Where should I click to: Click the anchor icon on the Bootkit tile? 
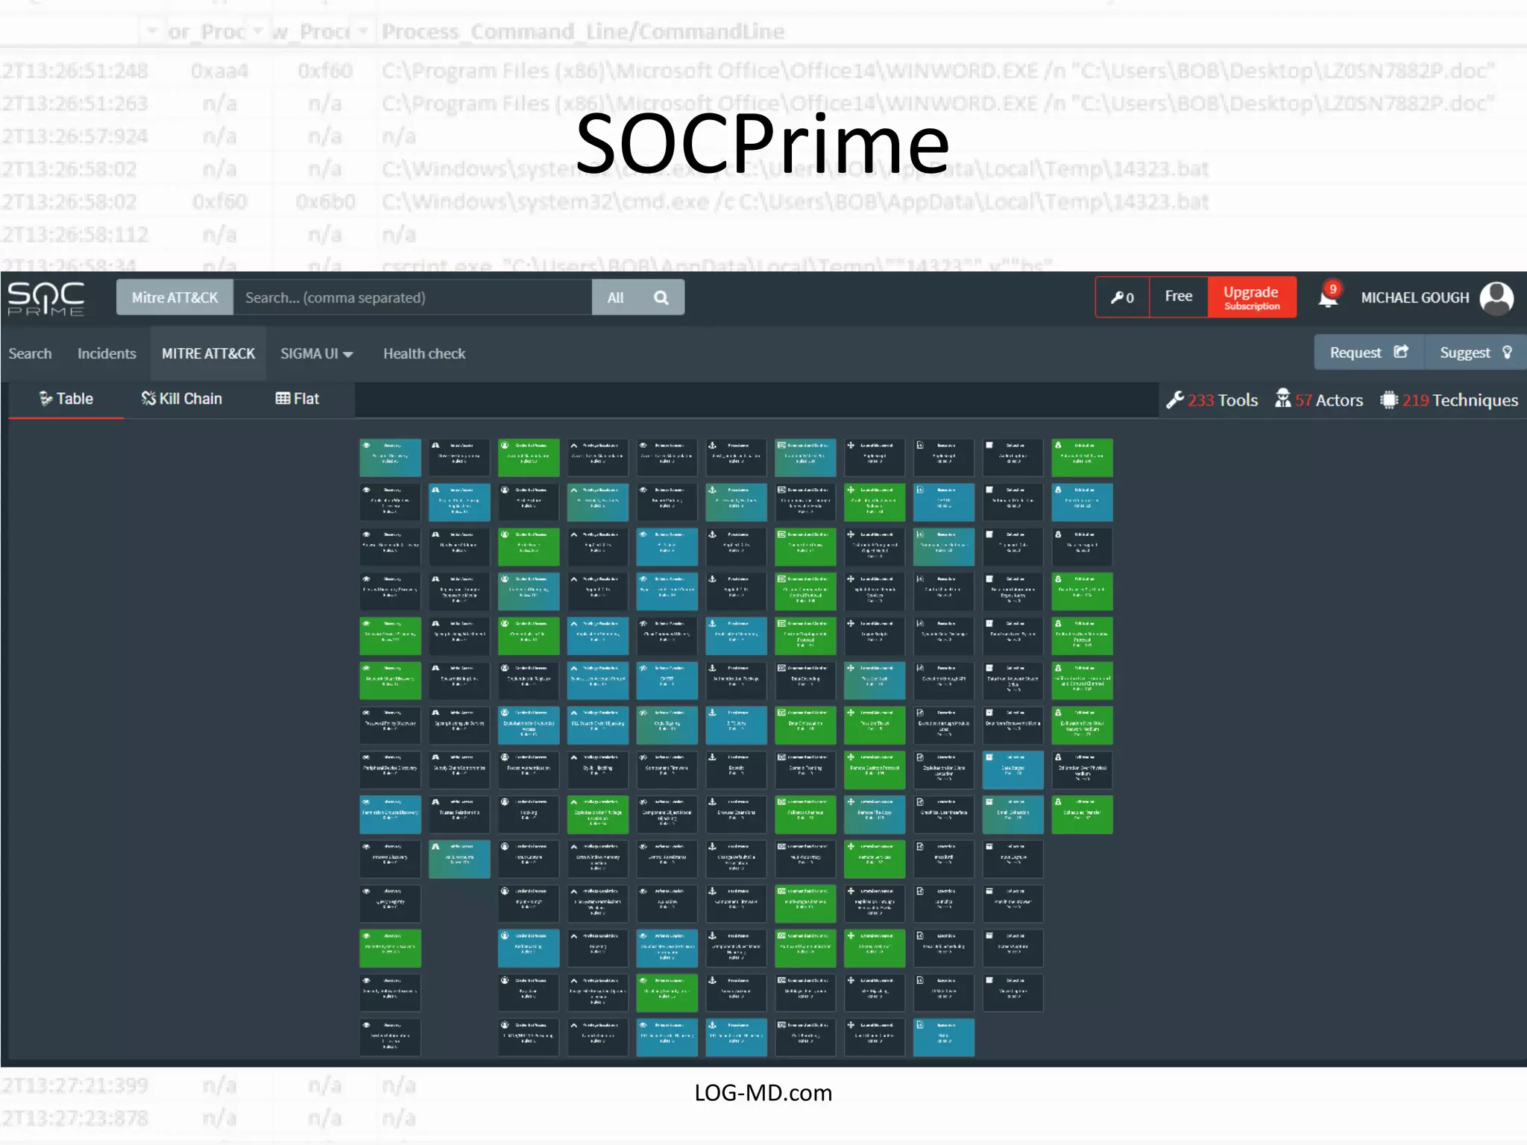pyautogui.click(x=713, y=757)
